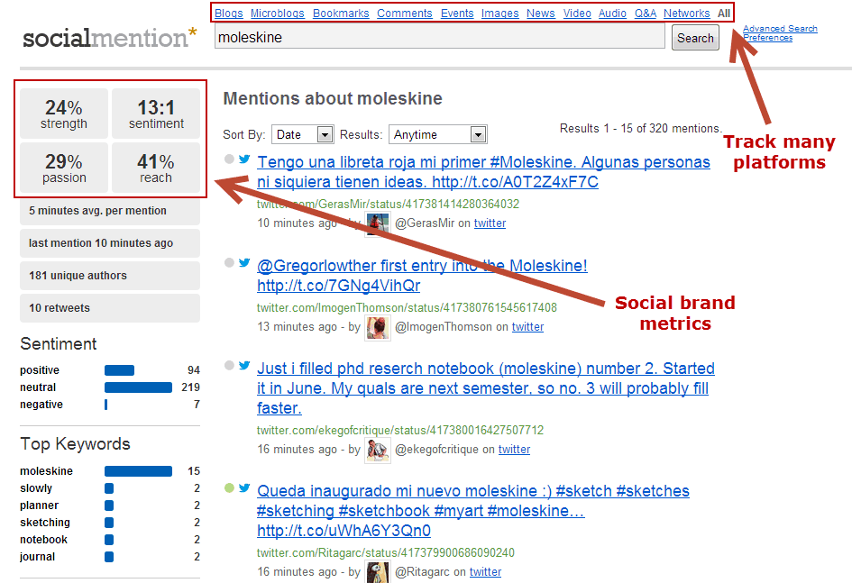Click the moleskine top keyword
The height and width of the screenshot is (583, 852).
point(46,471)
